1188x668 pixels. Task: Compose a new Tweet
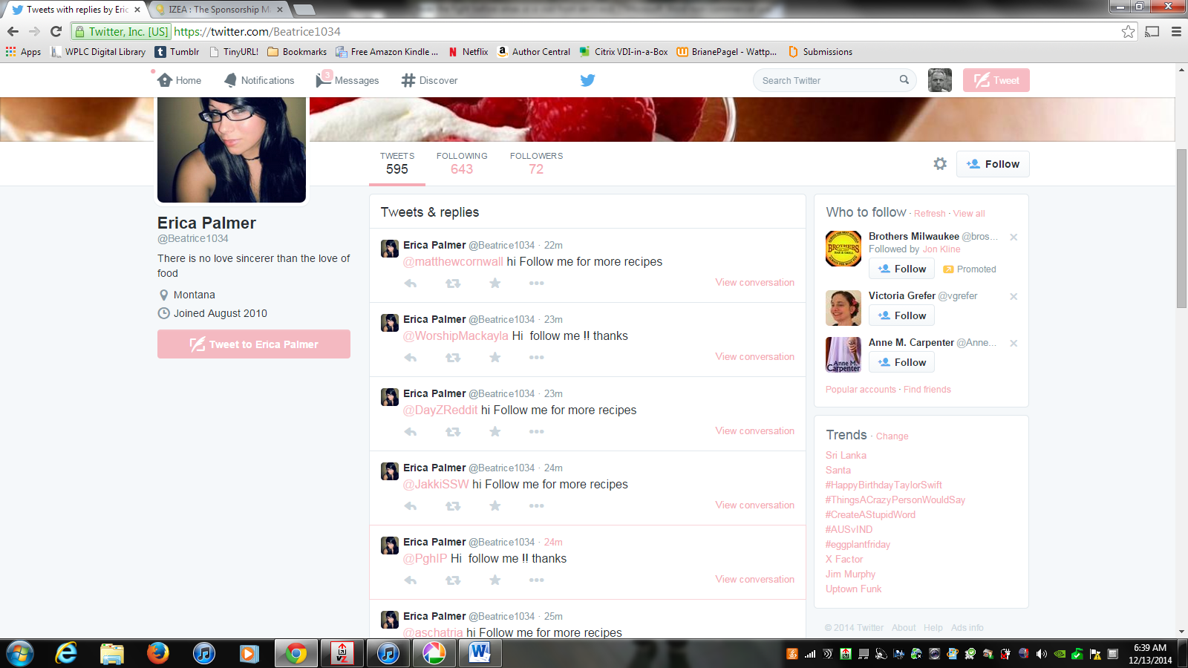(996, 80)
